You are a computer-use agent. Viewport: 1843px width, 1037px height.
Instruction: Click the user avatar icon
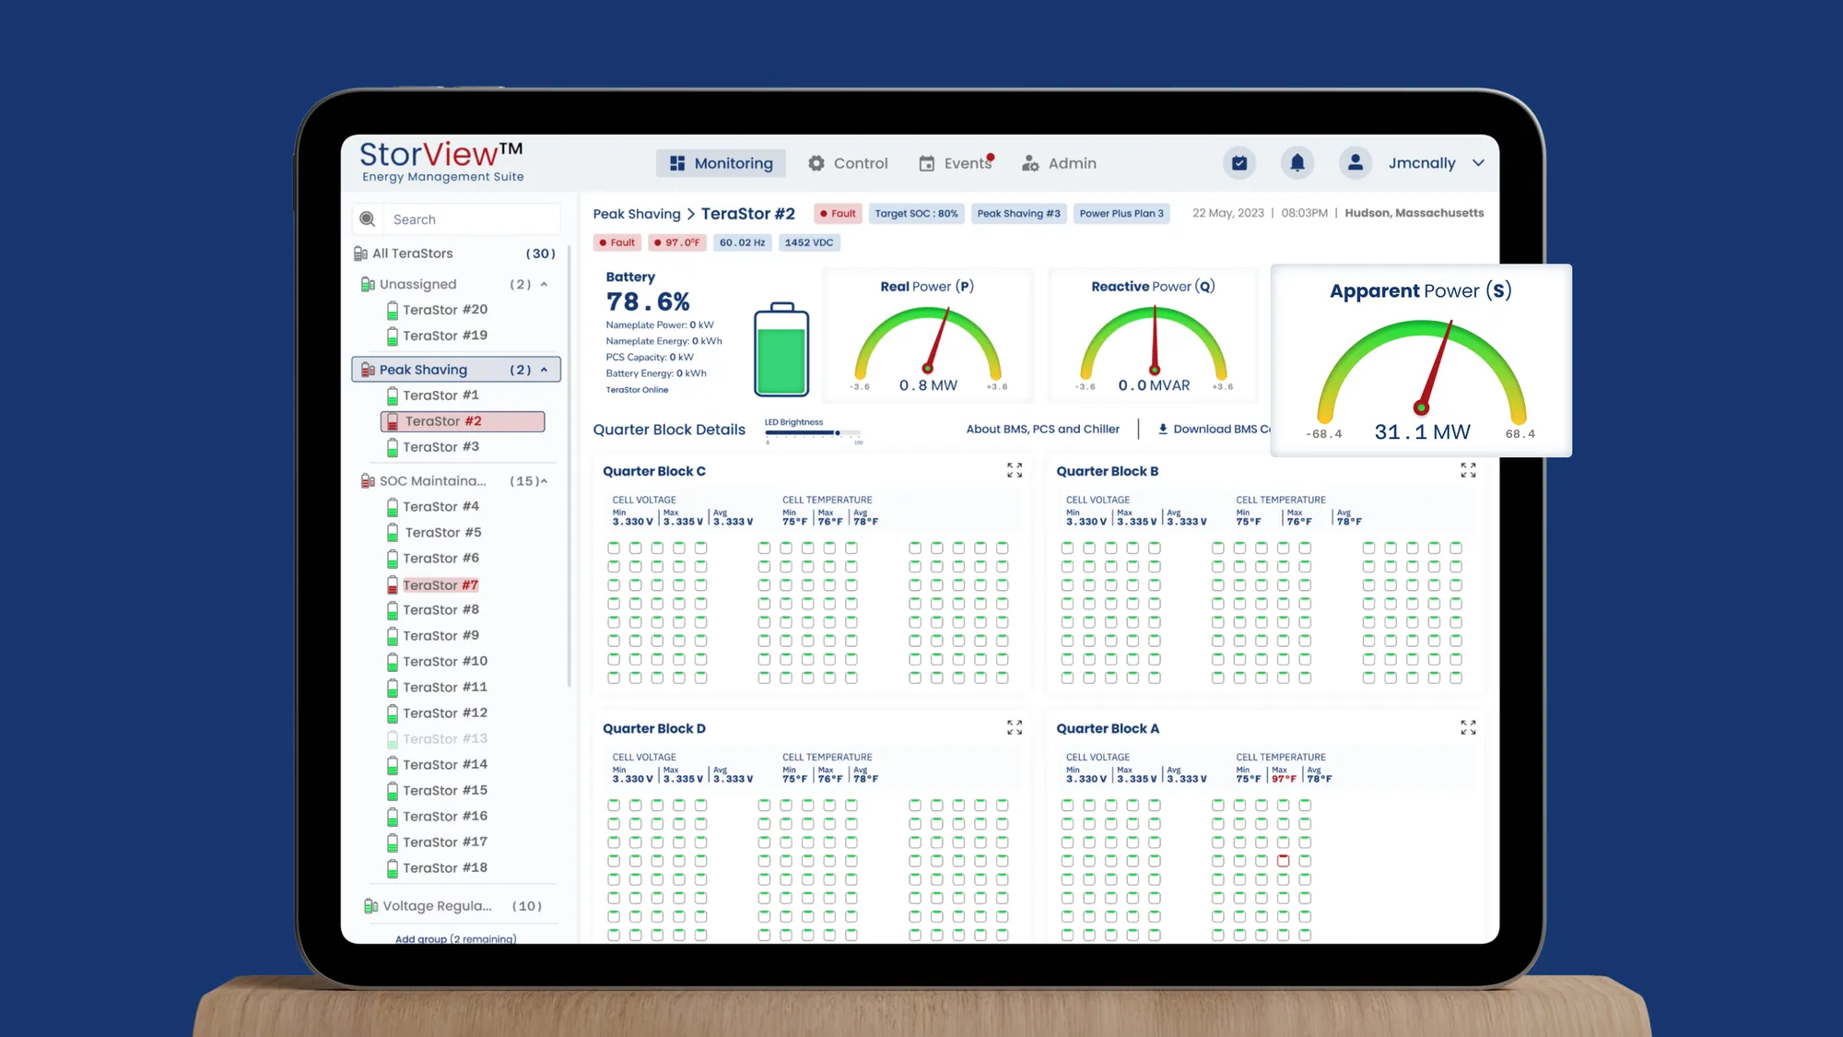tap(1355, 163)
